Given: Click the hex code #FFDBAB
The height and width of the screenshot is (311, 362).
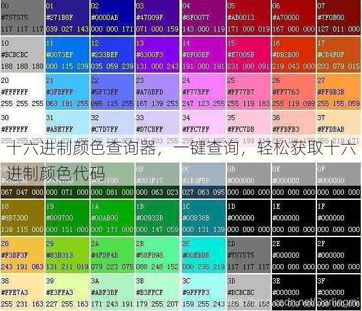Looking at the screenshot, I should coord(331,129).
